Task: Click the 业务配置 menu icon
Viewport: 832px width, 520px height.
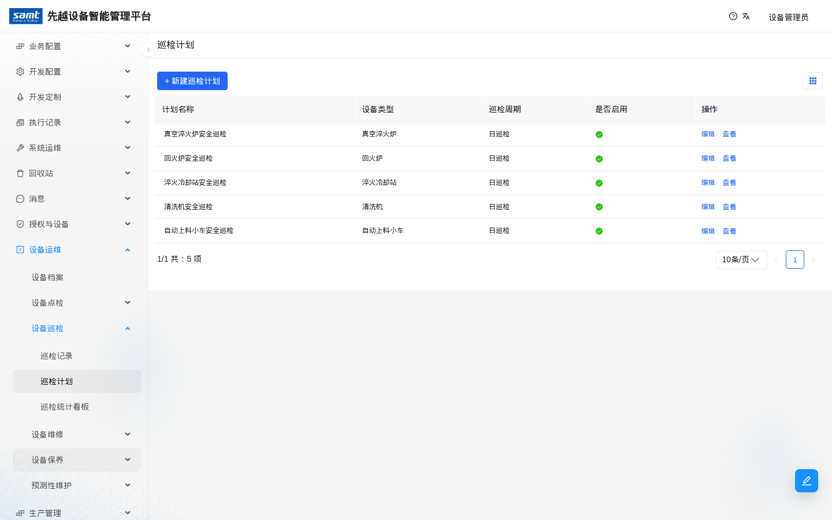Action: [x=20, y=46]
